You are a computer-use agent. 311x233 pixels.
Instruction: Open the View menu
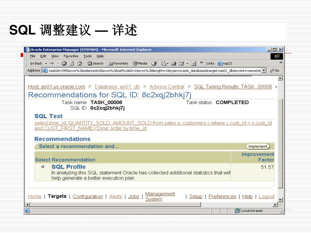pos(55,56)
